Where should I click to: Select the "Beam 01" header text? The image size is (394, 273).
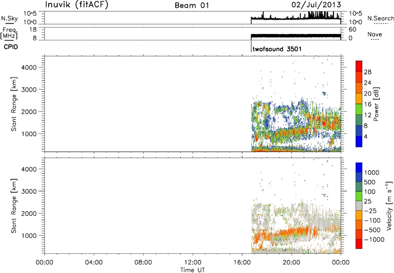pos(192,5)
